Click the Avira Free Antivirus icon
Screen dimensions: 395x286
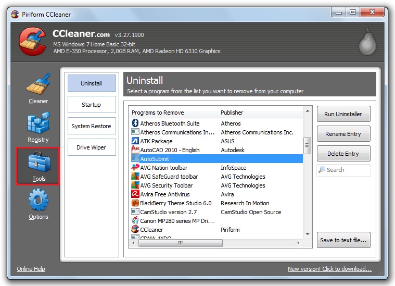(x=135, y=194)
